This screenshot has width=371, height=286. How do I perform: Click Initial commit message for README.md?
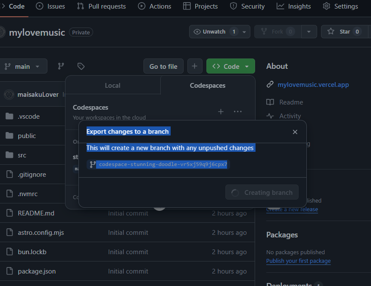pos(128,213)
